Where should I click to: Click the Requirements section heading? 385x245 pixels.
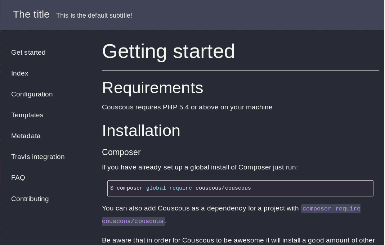click(152, 88)
